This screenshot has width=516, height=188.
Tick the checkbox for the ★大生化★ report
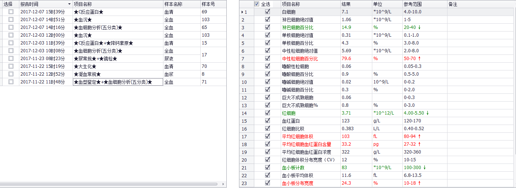[11, 66]
